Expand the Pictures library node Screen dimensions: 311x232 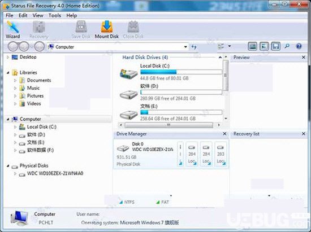pyautogui.click(x=15, y=96)
